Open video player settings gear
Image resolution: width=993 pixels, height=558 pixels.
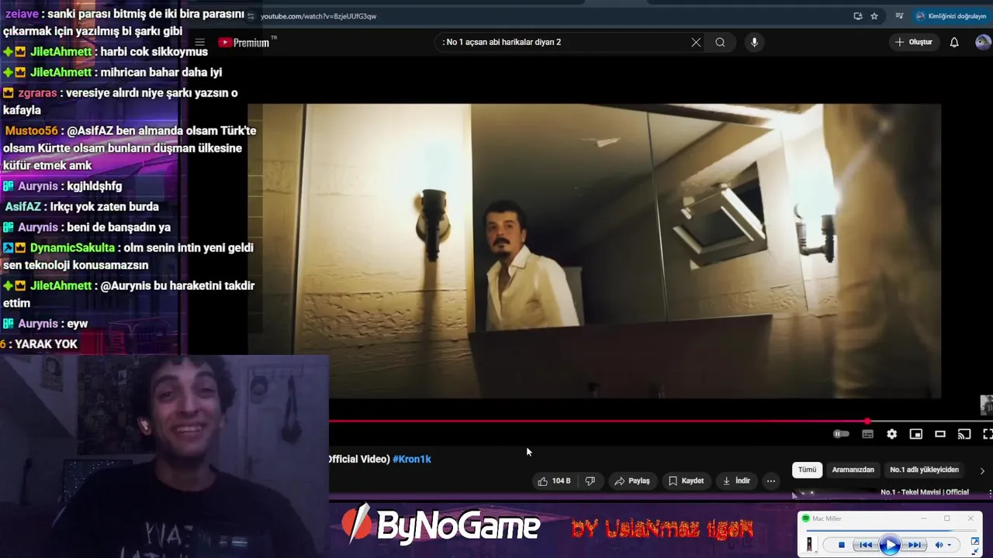tap(891, 434)
